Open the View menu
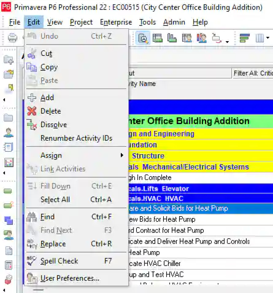273x293 pixels. (x=55, y=22)
